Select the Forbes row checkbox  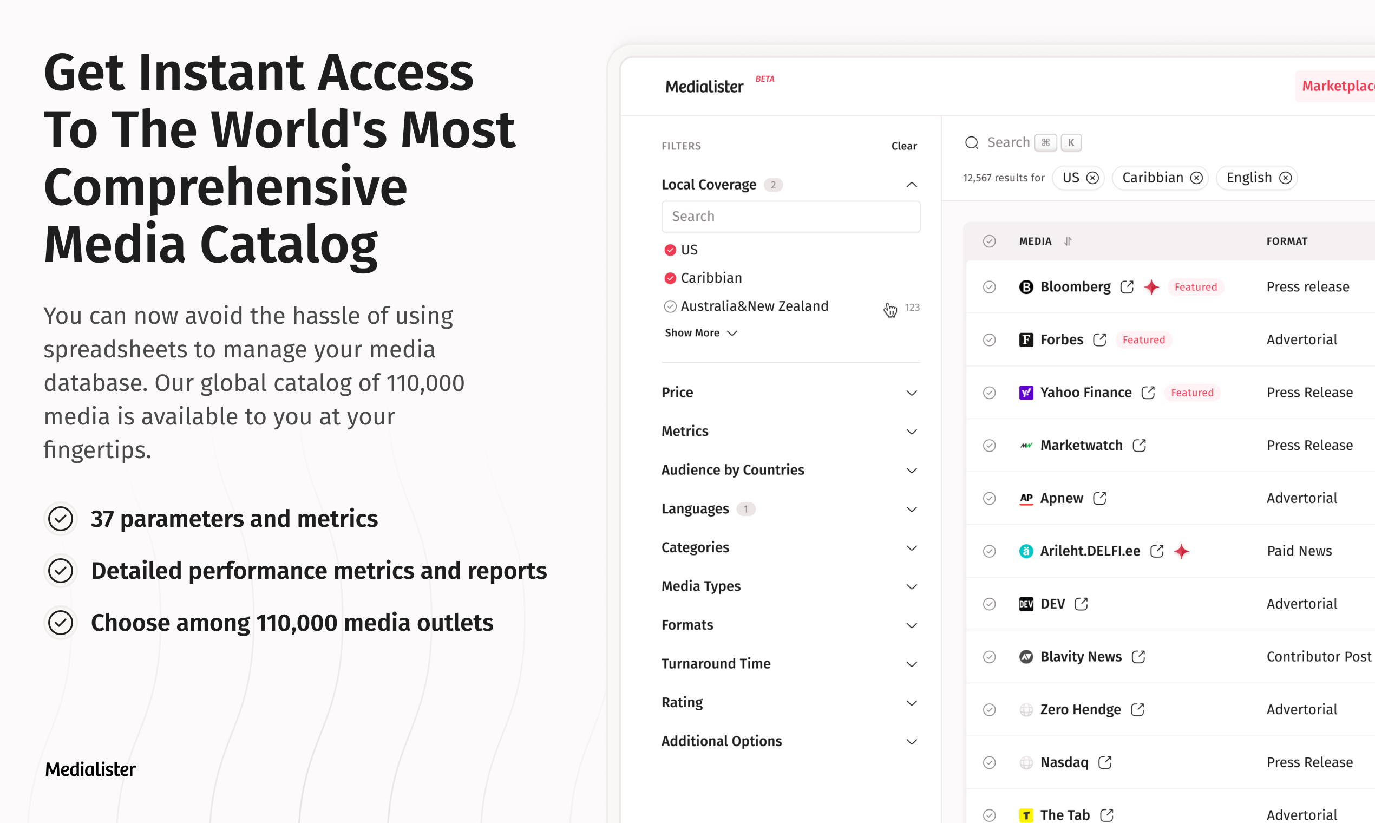(x=989, y=339)
